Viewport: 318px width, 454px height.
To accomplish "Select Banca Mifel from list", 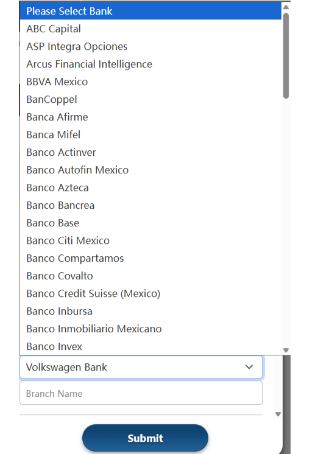I will [150, 134].
